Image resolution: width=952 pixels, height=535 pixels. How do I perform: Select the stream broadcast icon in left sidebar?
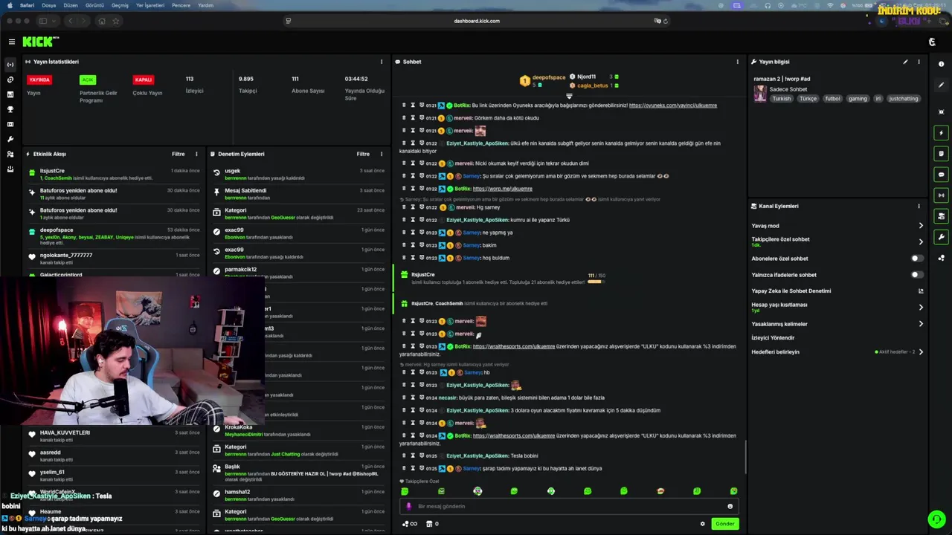[x=10, y=65]
